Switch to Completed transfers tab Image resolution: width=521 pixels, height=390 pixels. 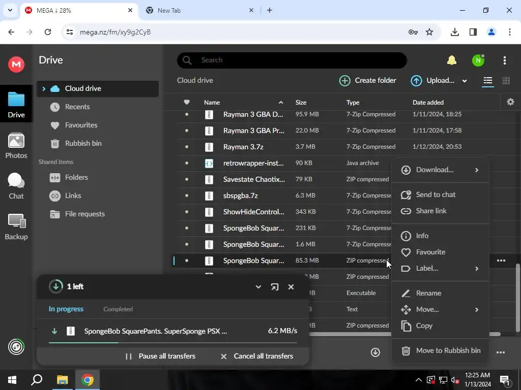(118, 309)
